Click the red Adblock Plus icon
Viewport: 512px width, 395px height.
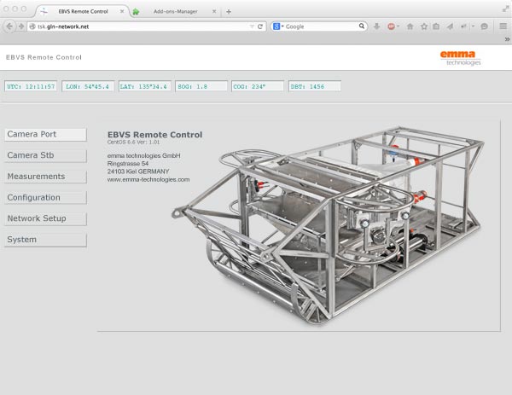pos(391,26)
